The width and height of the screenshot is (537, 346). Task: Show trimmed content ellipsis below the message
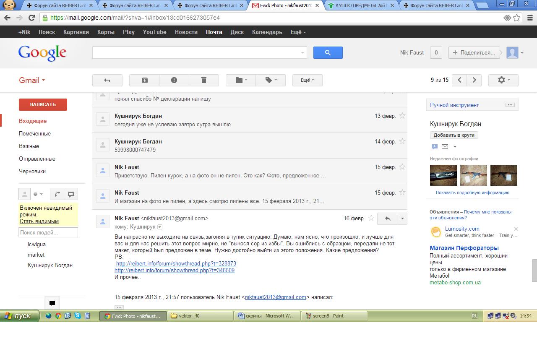(119, 307)
